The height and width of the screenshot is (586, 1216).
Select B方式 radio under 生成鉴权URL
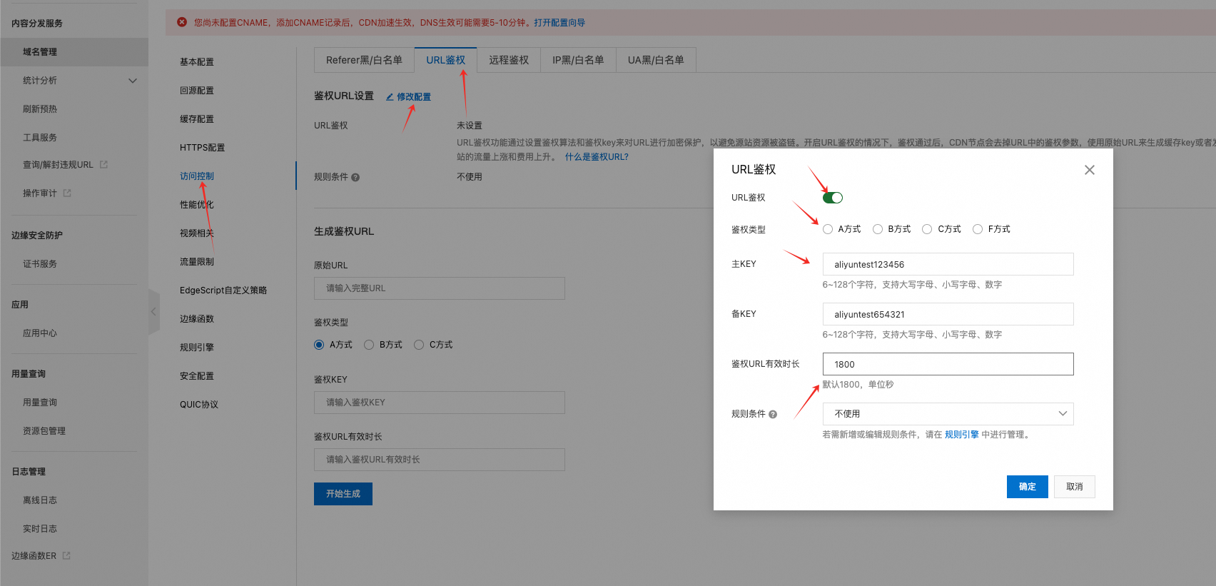(x=369, y=345)
